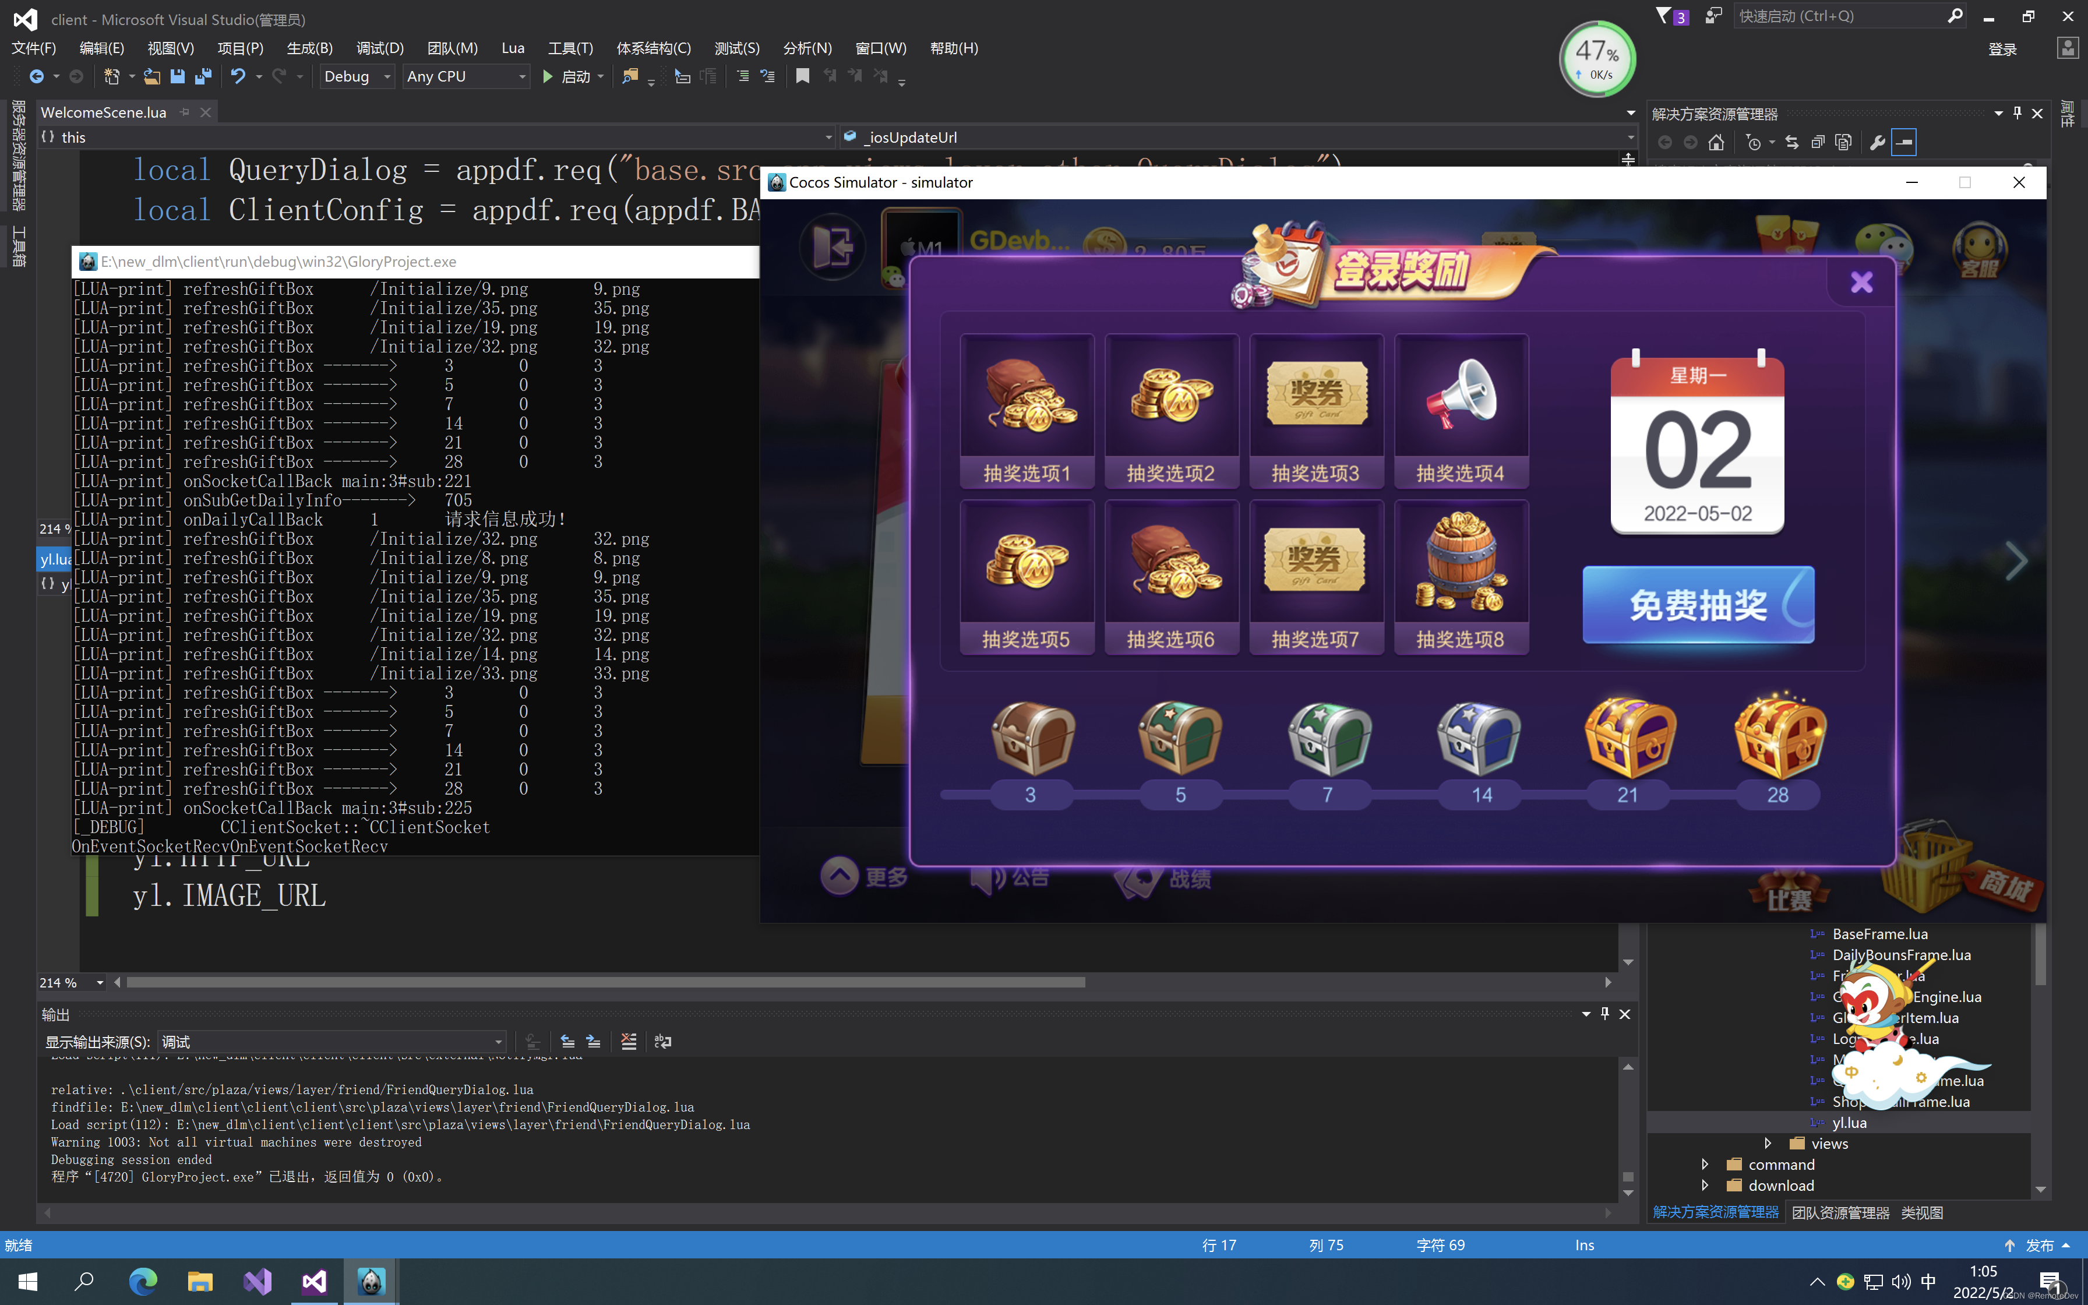Open the 调试(D) menu

380,48
